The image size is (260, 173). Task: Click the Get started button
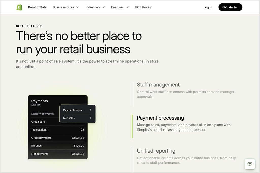pos(230,7)
